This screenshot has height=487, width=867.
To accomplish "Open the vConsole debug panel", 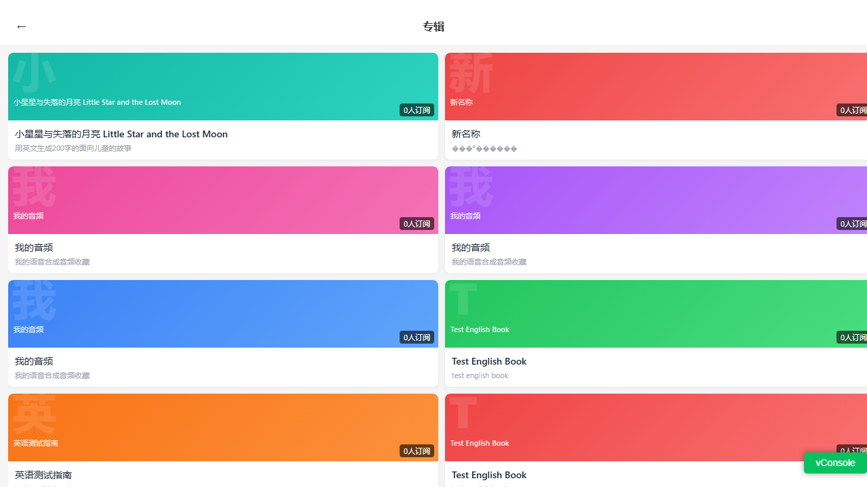I will 835,463.
